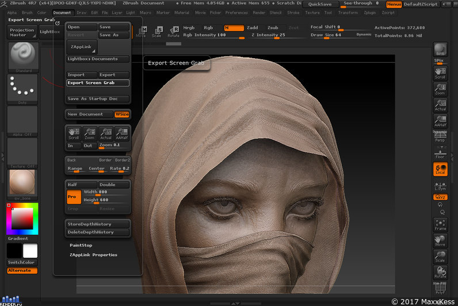Open the Render menu
This screenshot has height=306, width=458.
(x=259, y=13)
